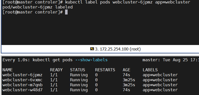
Task: Click the 1/1 ready value for webcluster-w48d7
Action: 54,90
